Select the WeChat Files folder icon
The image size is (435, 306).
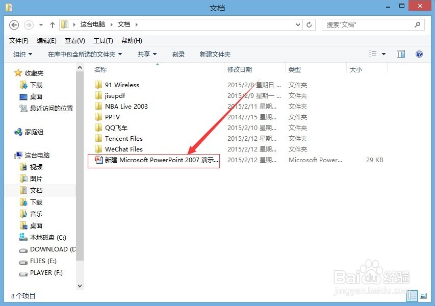pyautogui.click(x=98, y=149)
